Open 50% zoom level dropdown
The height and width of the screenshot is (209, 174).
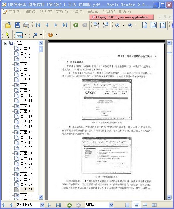111,205
